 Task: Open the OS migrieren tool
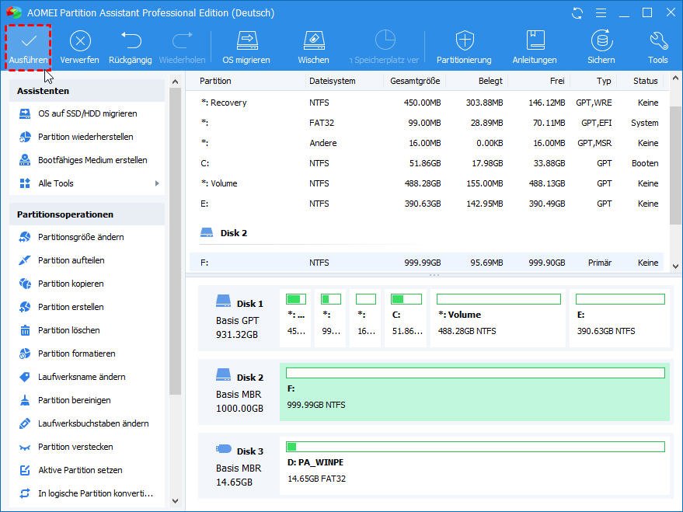tap(246, 41)
